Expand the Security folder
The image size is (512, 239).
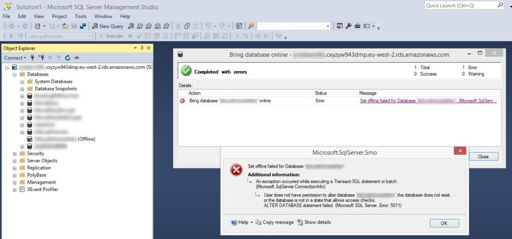14,154
